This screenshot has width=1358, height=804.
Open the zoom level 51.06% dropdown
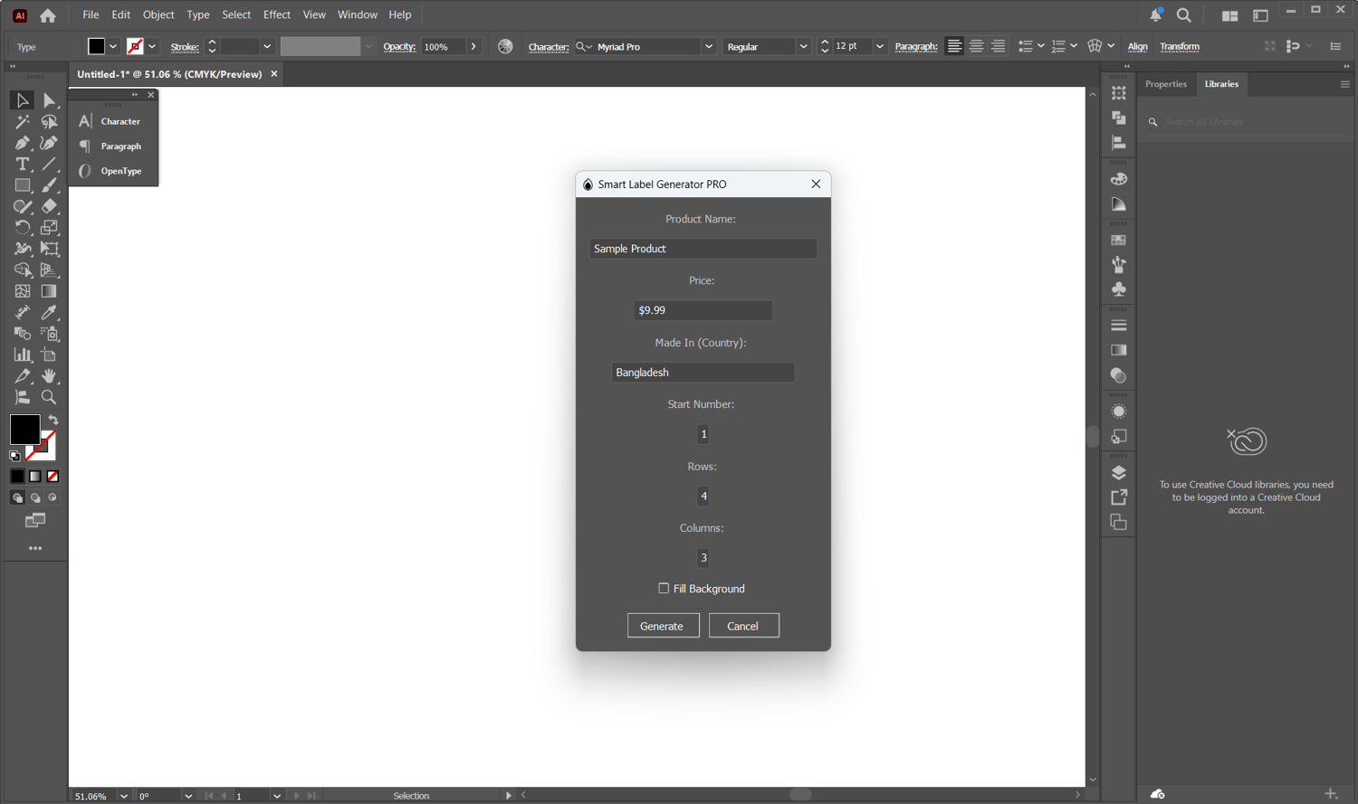124,796
